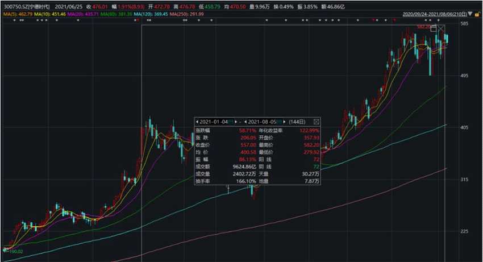The height and width of the screenshot is (262, 483).
Task: Select the MA(5) indicator label
Action: point(18,14)
